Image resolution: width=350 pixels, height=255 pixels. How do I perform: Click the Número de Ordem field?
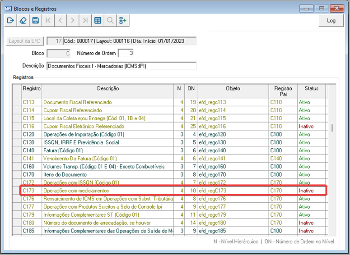(126, 54)
